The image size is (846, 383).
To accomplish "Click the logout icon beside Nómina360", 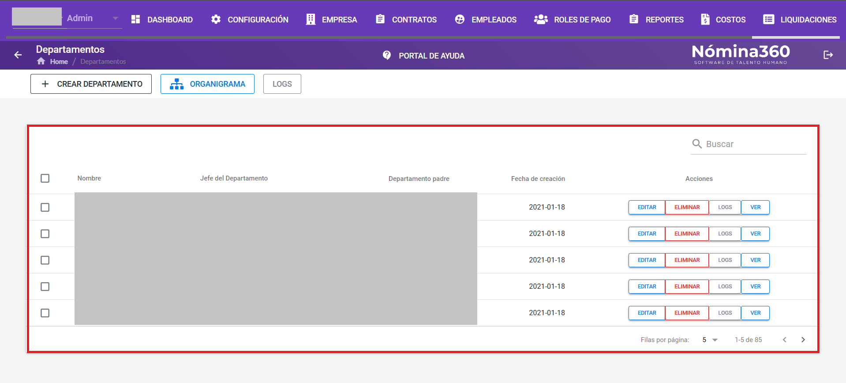I will click(x=828, y=55).
